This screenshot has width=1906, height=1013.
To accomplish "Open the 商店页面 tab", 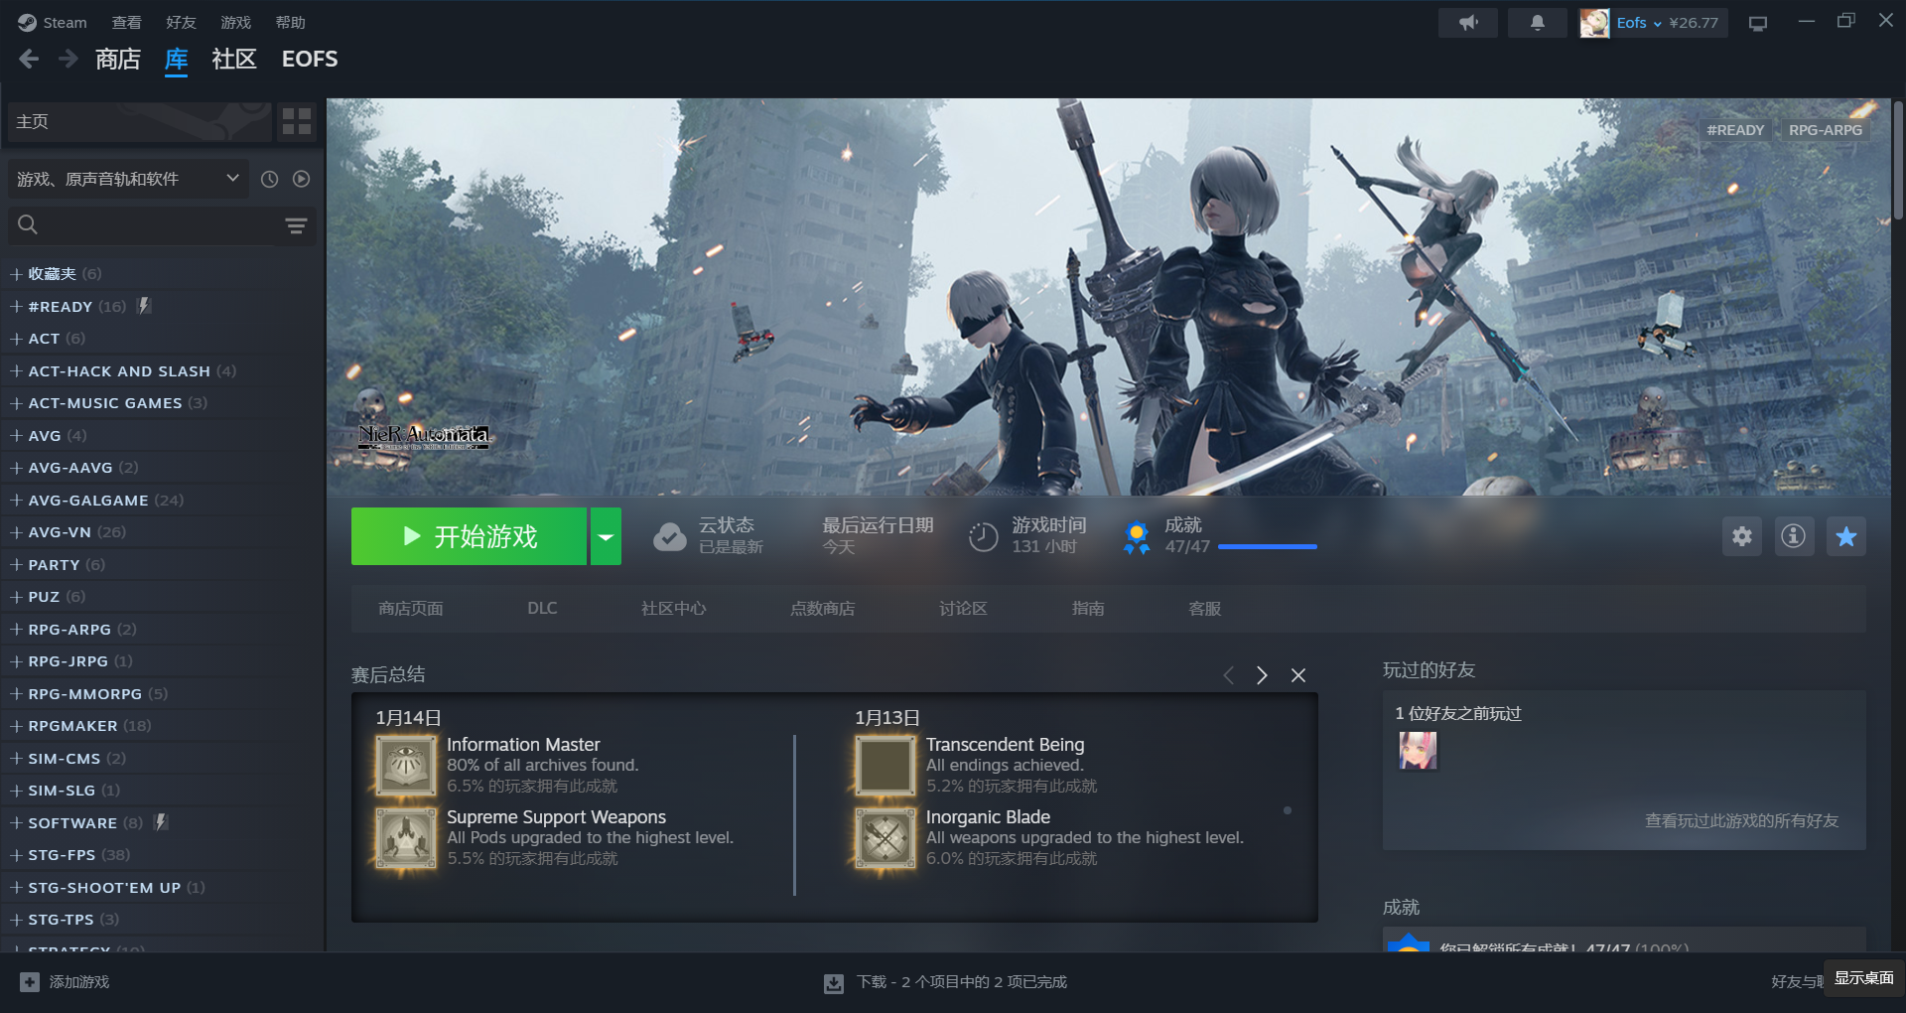I will pos(411,608).
